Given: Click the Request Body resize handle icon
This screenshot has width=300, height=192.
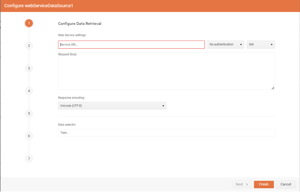Looking at the screenshot, I should 273,88.
